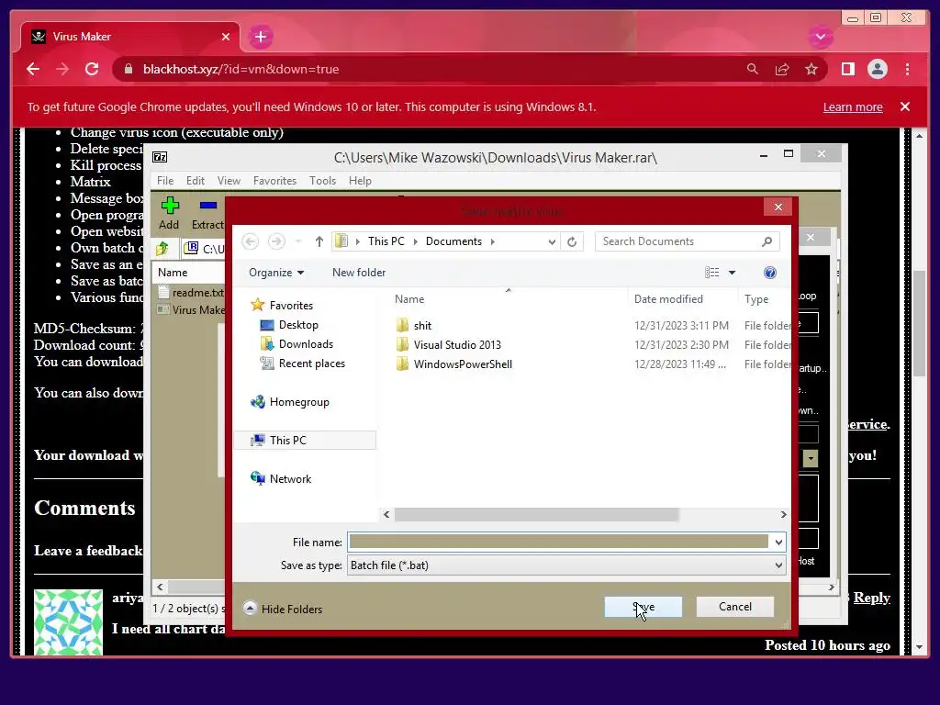The image size is (940, 705).
Task: Click the Reply link in comments
Action: [871, 597]
